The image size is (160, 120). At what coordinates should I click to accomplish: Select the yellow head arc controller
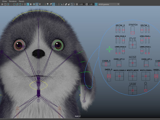pos(38,11)
